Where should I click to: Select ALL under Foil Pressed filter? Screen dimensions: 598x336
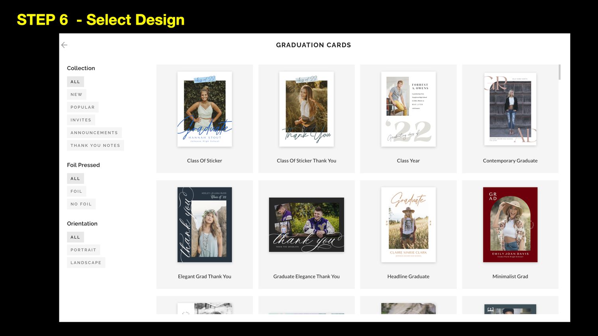point(75,178)
